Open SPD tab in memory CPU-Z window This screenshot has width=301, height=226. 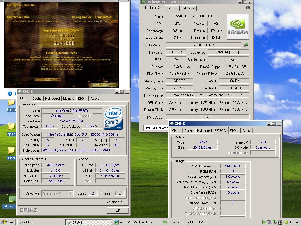pos(233,131)
